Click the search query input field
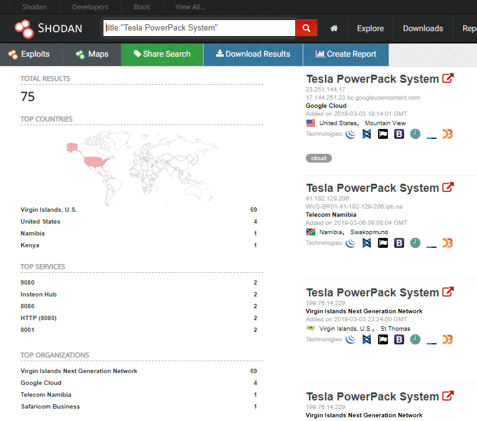The width and height of the screenshot is (477, 421). pyautogui.click(x=198, y=28)
